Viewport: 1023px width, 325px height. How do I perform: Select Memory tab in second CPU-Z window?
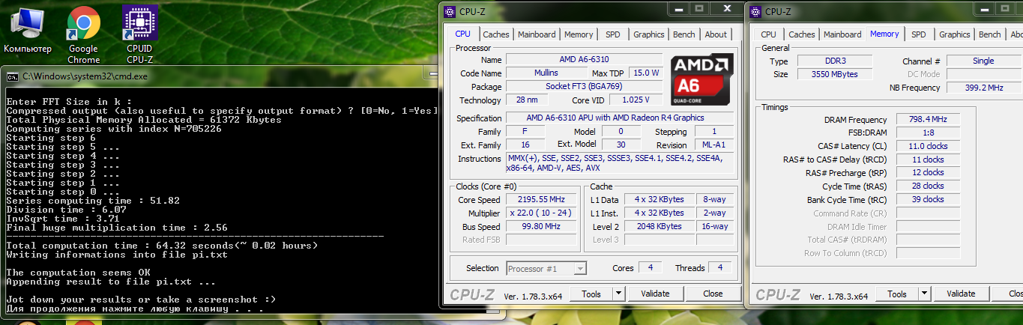884,34
